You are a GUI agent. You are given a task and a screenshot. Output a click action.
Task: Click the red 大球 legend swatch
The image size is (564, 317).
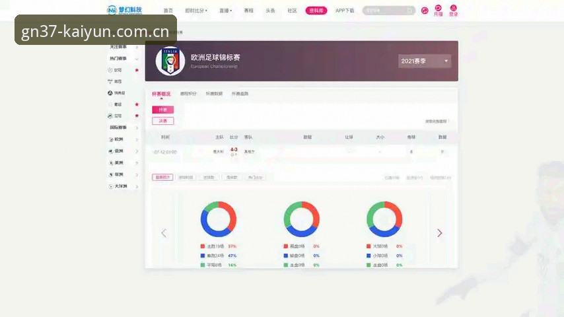point(369,246)
